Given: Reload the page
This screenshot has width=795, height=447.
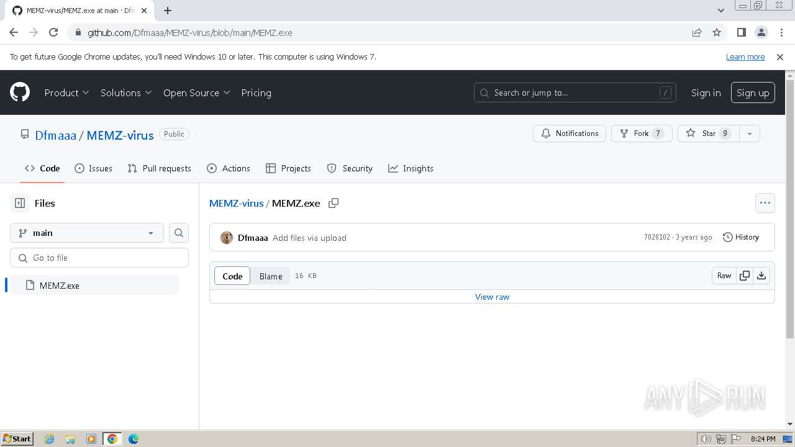Looking at the screenshot, I should 53,32.
